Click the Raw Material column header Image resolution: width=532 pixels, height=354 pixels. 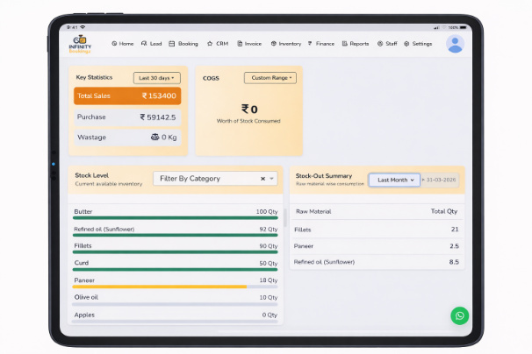(x=313, y=211)
